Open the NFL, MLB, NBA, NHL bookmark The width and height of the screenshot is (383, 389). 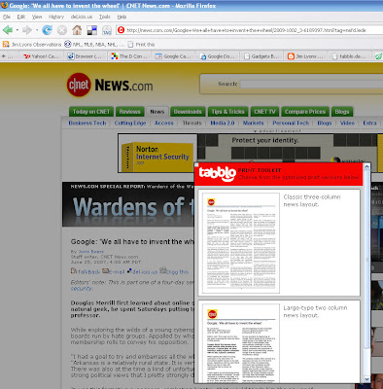click(94, 45)
